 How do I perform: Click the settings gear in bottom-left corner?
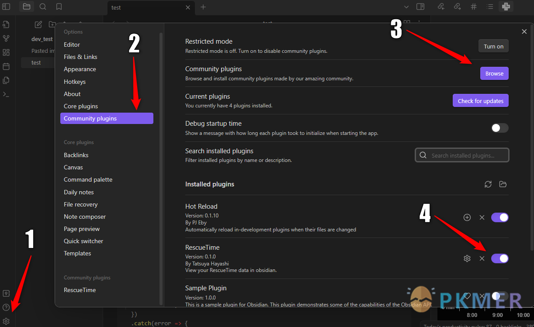coord(6,321)
